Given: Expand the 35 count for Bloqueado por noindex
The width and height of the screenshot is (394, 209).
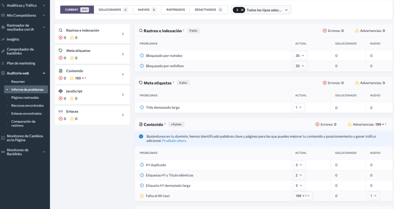Looking at the screenshot, I should click(300, 56).
